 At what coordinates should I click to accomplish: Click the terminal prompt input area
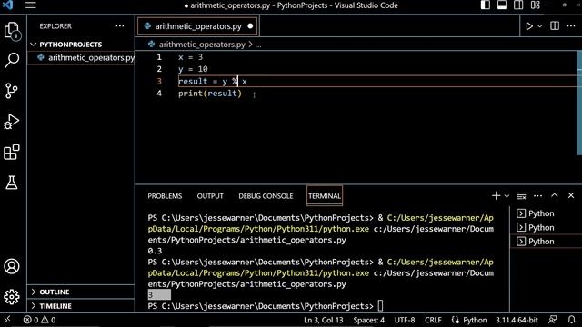(x=380, y=306)
